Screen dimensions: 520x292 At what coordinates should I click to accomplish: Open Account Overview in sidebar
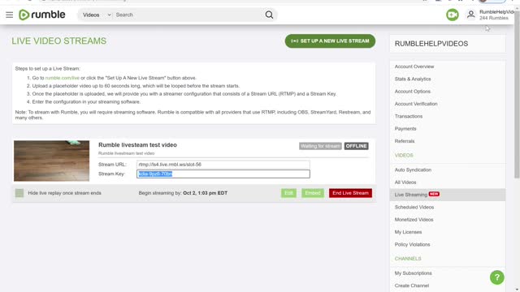[x=414, y=67]
